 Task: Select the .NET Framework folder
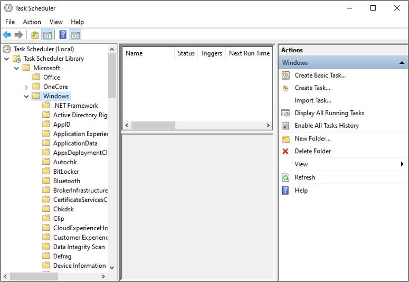75,106
